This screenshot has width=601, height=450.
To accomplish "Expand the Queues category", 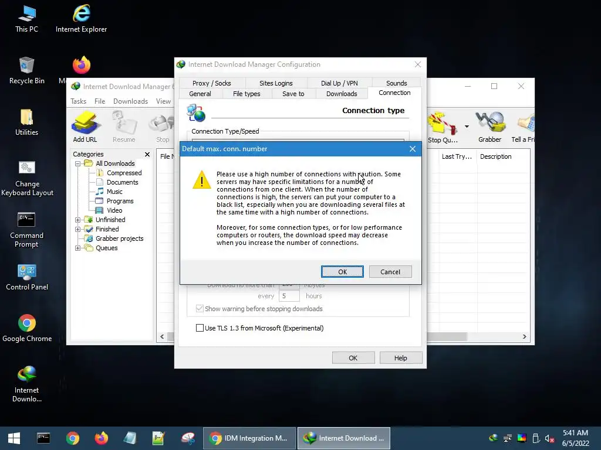I will click(78, 248).
